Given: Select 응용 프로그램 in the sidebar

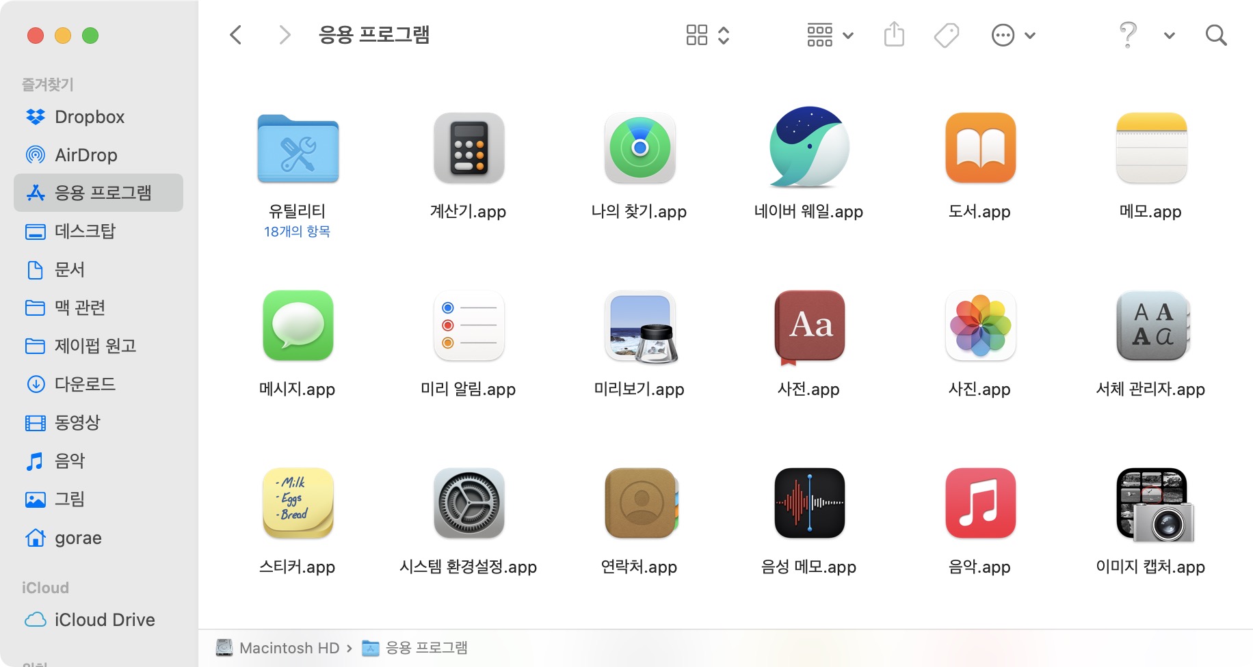Looking at the screenshot, I should [x=98, y=193].
